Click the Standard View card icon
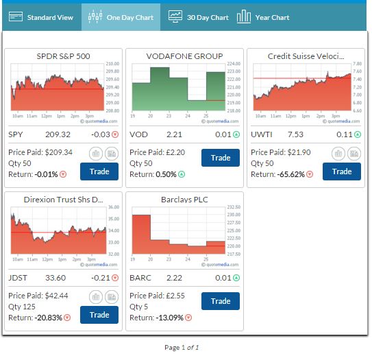This screenshot has height=356, width=372. [16, 17]
